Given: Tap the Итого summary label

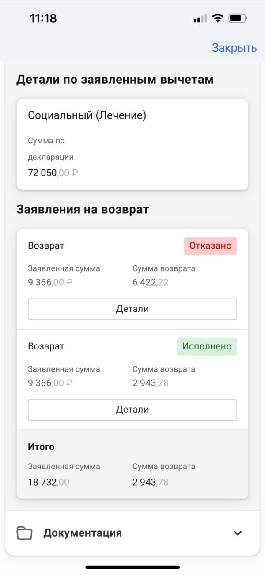Looking at the screenshot, I should 41,447.
